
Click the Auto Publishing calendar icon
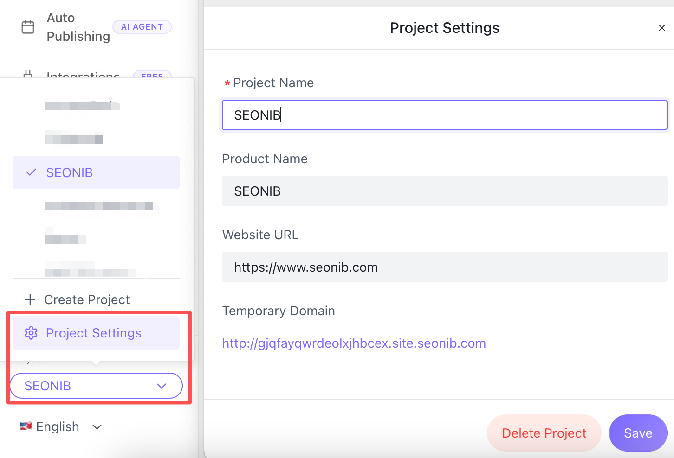pos(28,27)
